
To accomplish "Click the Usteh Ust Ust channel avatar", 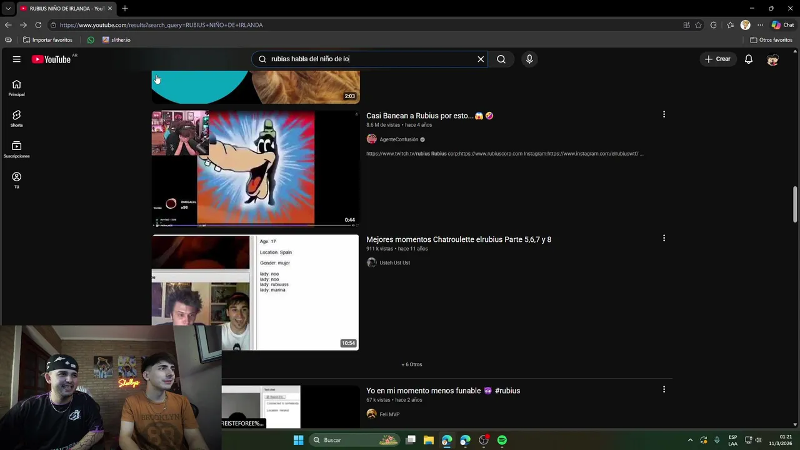I will (371, 263).
